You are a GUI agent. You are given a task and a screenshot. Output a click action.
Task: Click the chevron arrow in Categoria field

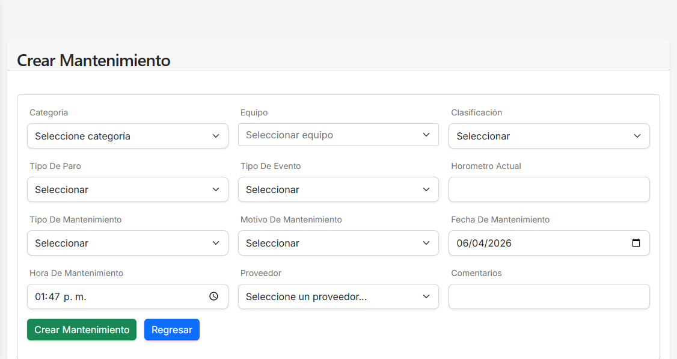coord(216,136)
